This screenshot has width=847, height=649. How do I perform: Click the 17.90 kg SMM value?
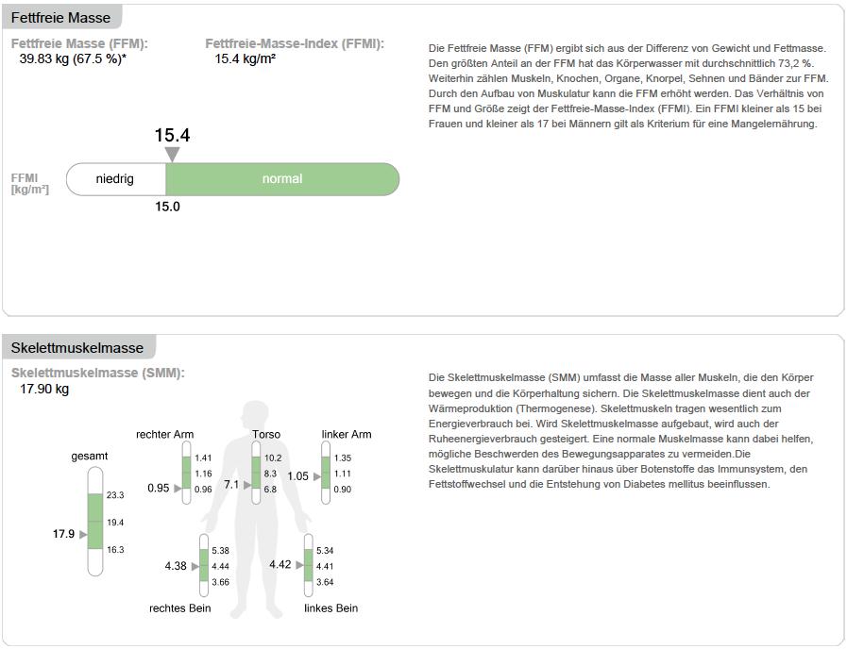point(44,389)
